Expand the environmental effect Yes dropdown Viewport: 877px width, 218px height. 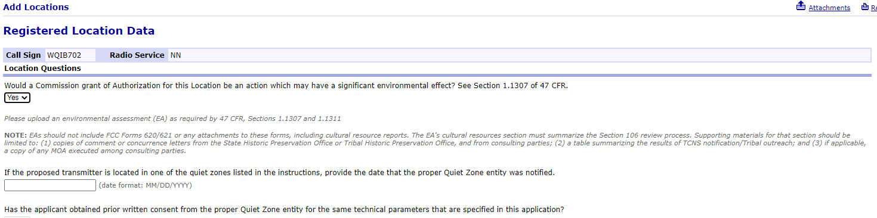point(17,98)
